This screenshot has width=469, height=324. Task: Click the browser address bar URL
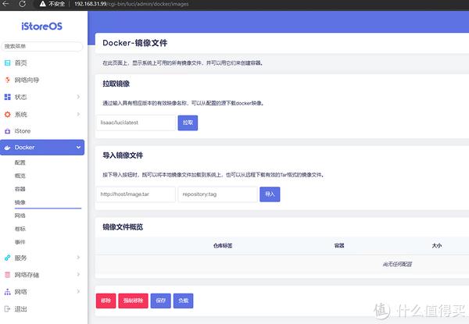click(131, 4)
